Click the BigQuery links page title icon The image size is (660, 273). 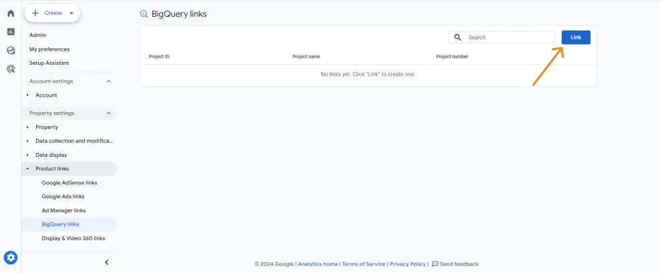[144, 14]
